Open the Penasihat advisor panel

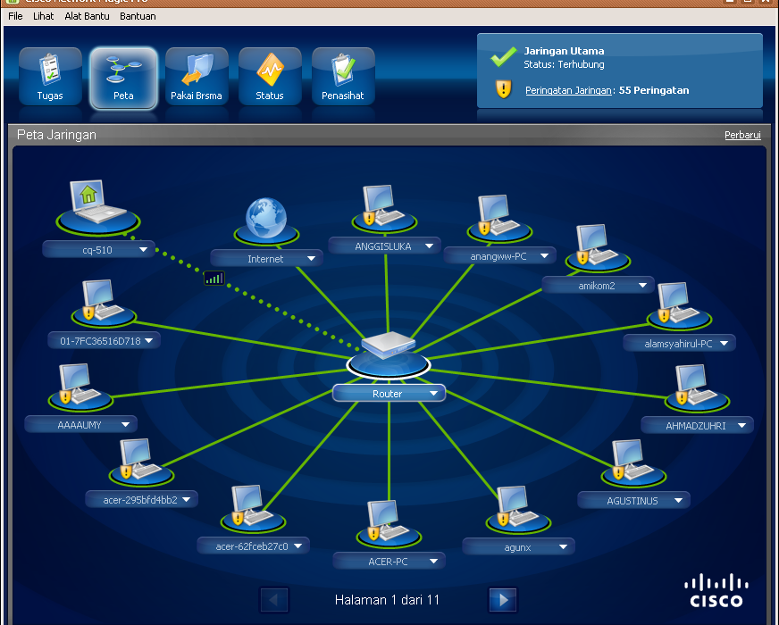pos(343,76)
